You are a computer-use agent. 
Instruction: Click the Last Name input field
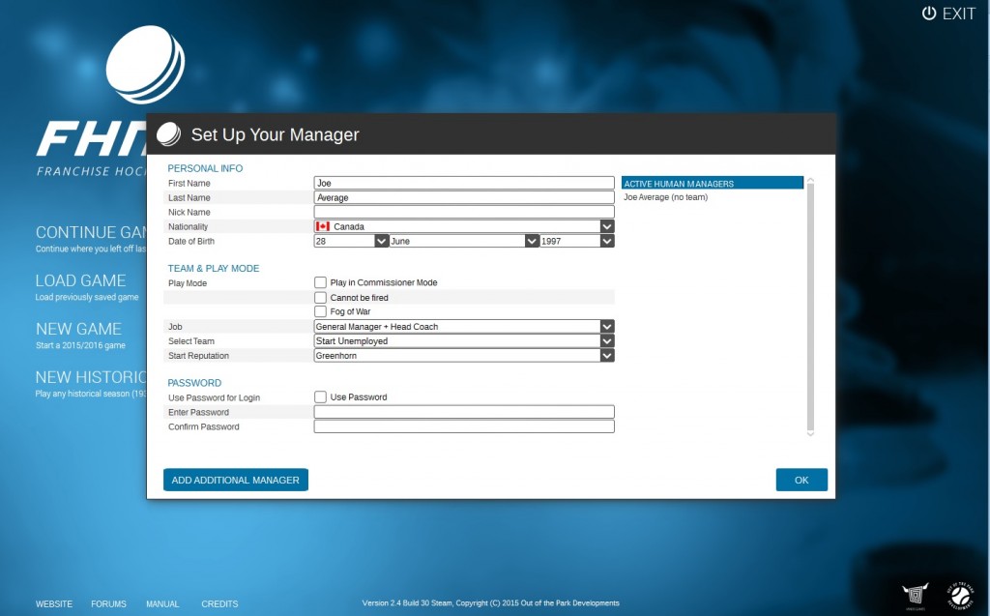(x=464, y=197)
